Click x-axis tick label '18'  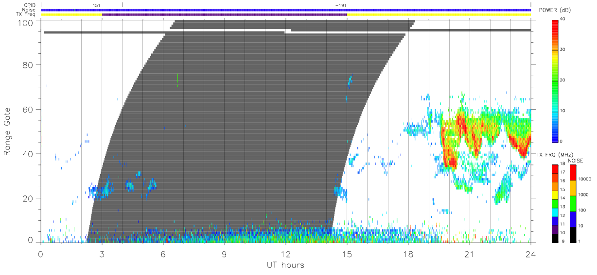click(x=408, y=254)
